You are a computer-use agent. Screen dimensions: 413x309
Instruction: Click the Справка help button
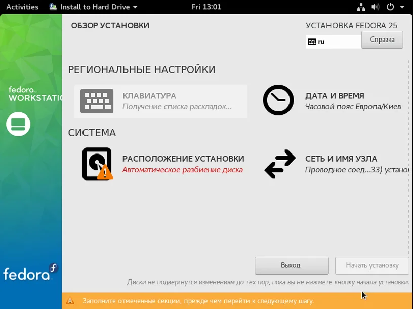382,40
